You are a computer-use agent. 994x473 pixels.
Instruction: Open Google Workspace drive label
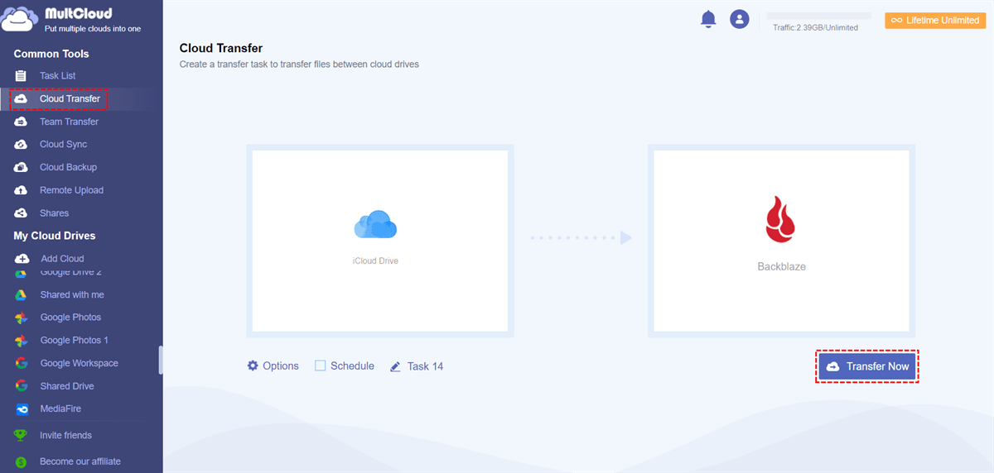pyautogui.click(x=80, y=363)
